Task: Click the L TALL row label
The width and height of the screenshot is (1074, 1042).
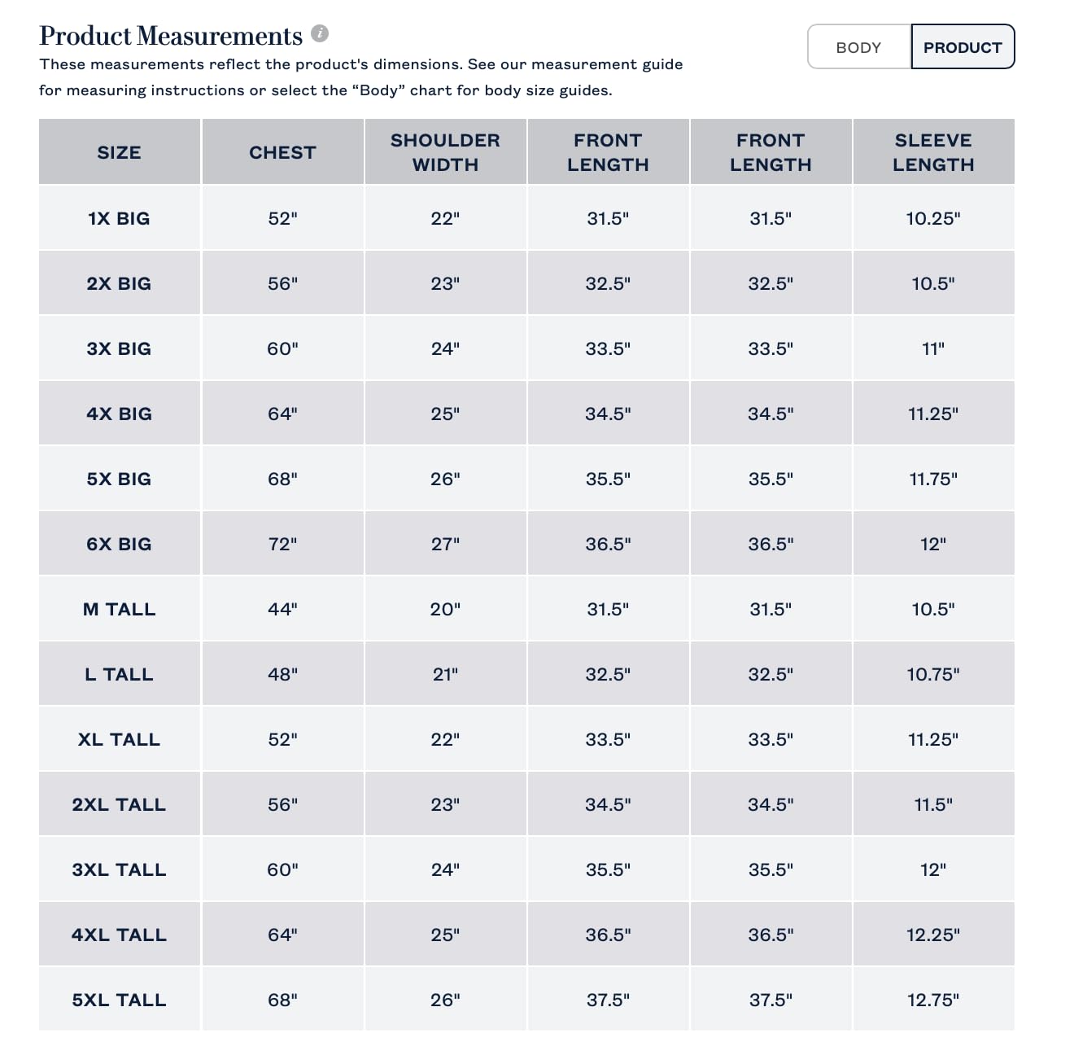Action: [120, 674]
